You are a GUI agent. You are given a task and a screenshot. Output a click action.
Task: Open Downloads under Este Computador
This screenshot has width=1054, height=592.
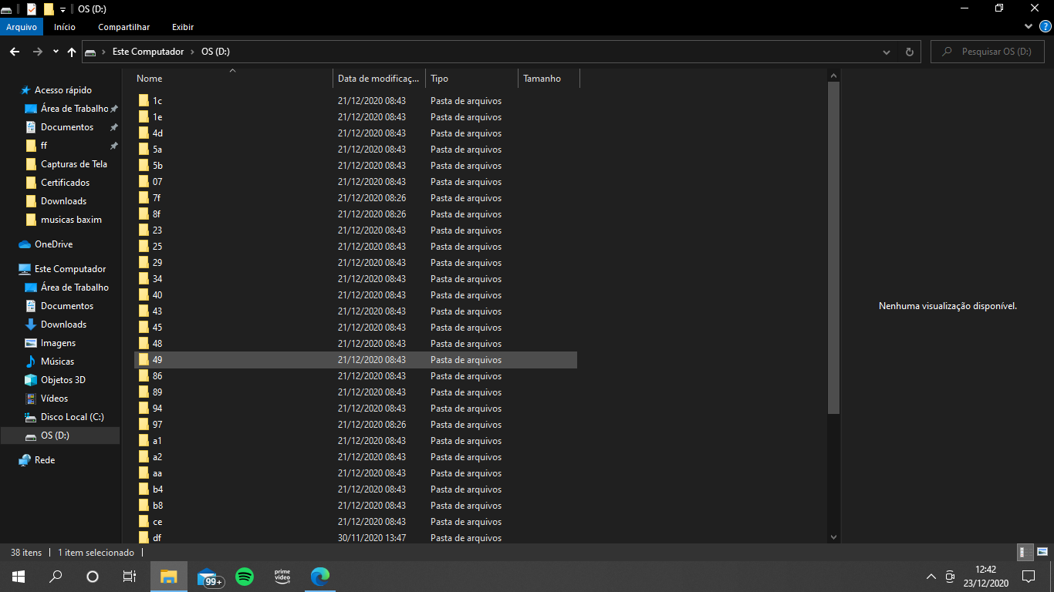tap(63, 325)
